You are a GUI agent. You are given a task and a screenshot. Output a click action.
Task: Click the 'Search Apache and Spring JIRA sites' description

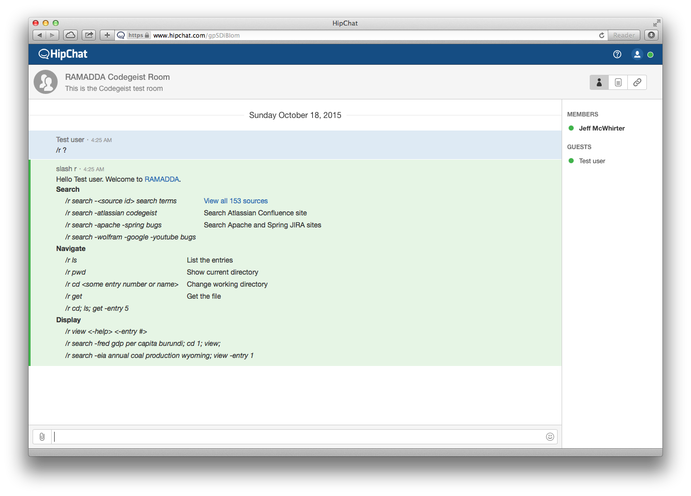click(262, 225)
